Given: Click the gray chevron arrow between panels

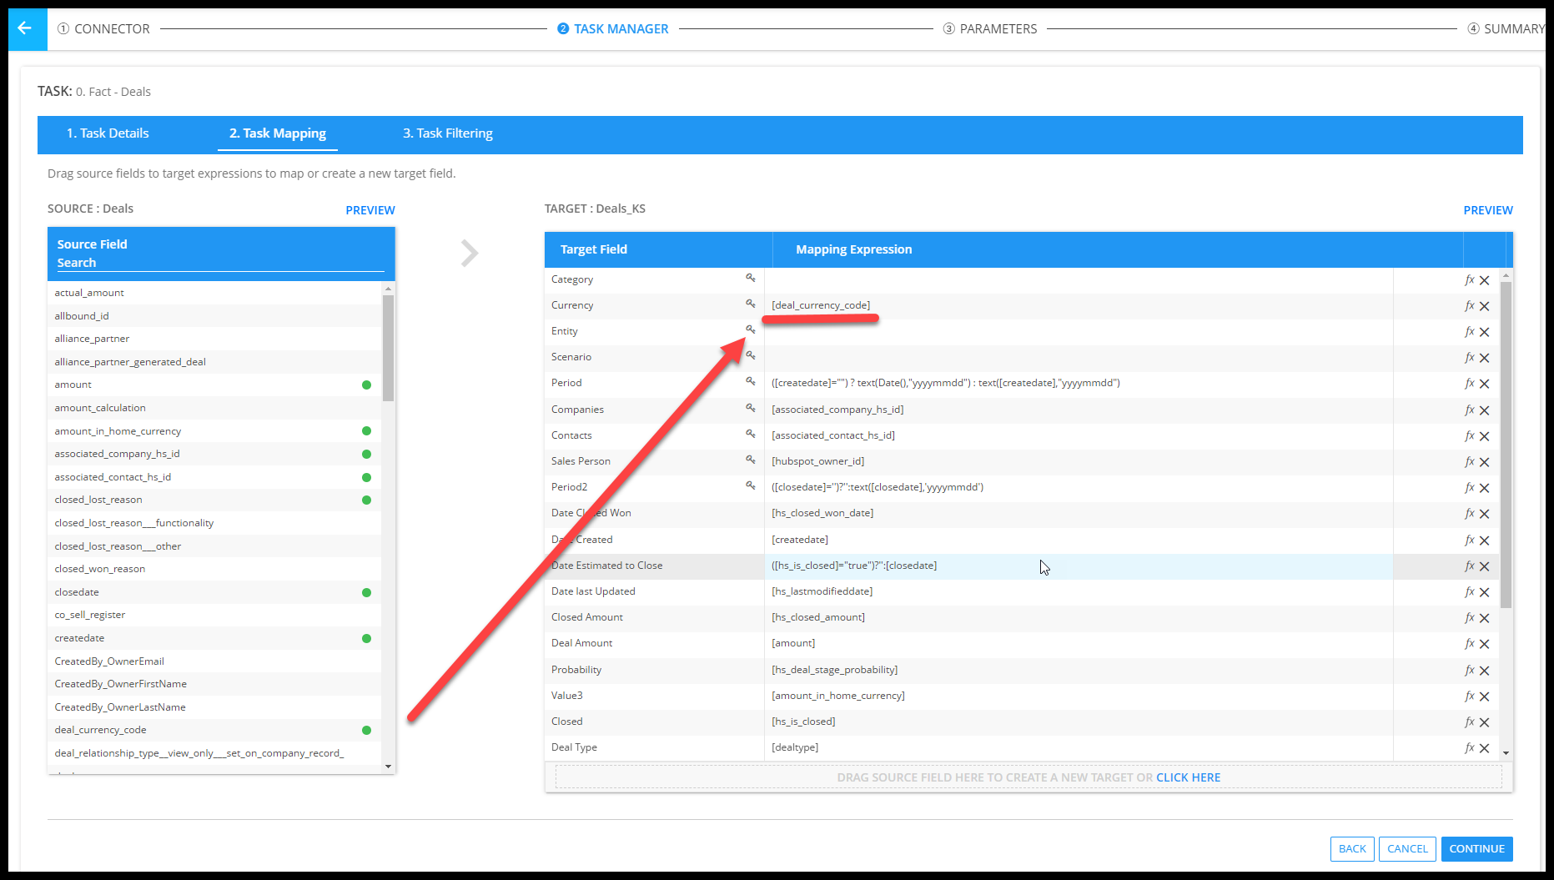Looking at the screenshot, I should pos(470,253).
